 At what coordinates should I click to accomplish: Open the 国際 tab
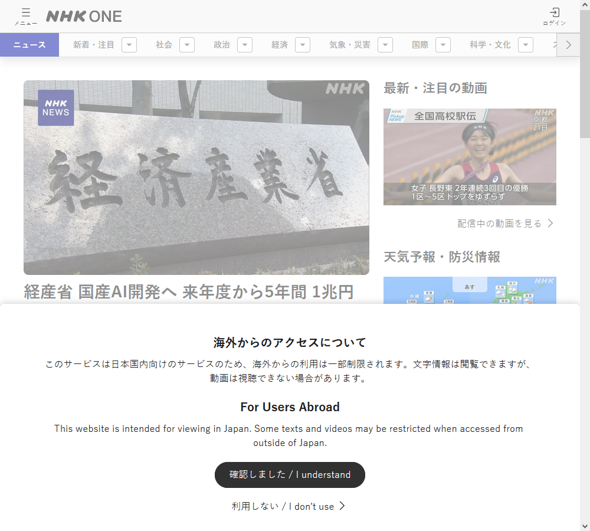(x=420, y=45)
